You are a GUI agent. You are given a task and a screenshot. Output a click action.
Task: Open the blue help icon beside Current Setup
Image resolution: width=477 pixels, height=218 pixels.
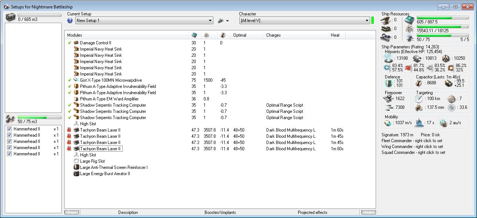coord(70,21)
